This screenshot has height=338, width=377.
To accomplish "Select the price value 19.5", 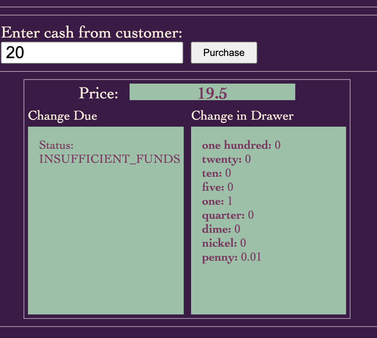I will click(x=212, y=93).
